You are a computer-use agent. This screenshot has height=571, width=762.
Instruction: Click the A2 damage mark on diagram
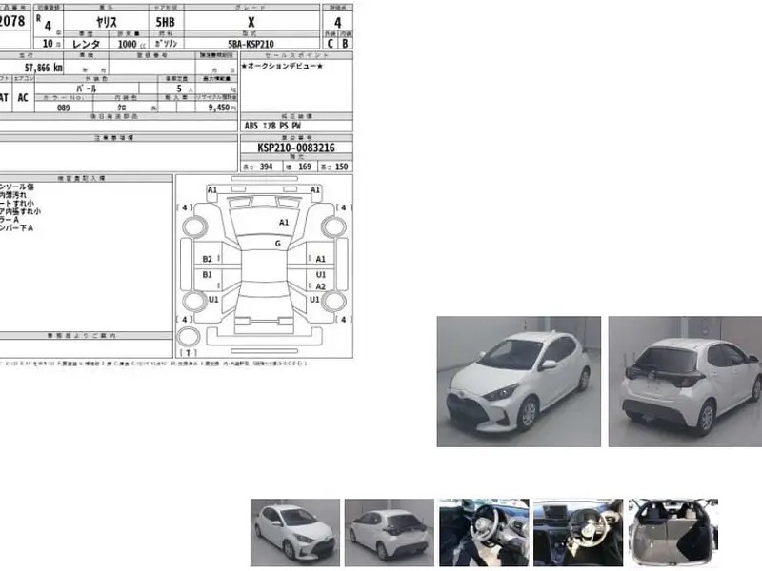[321, 286]
